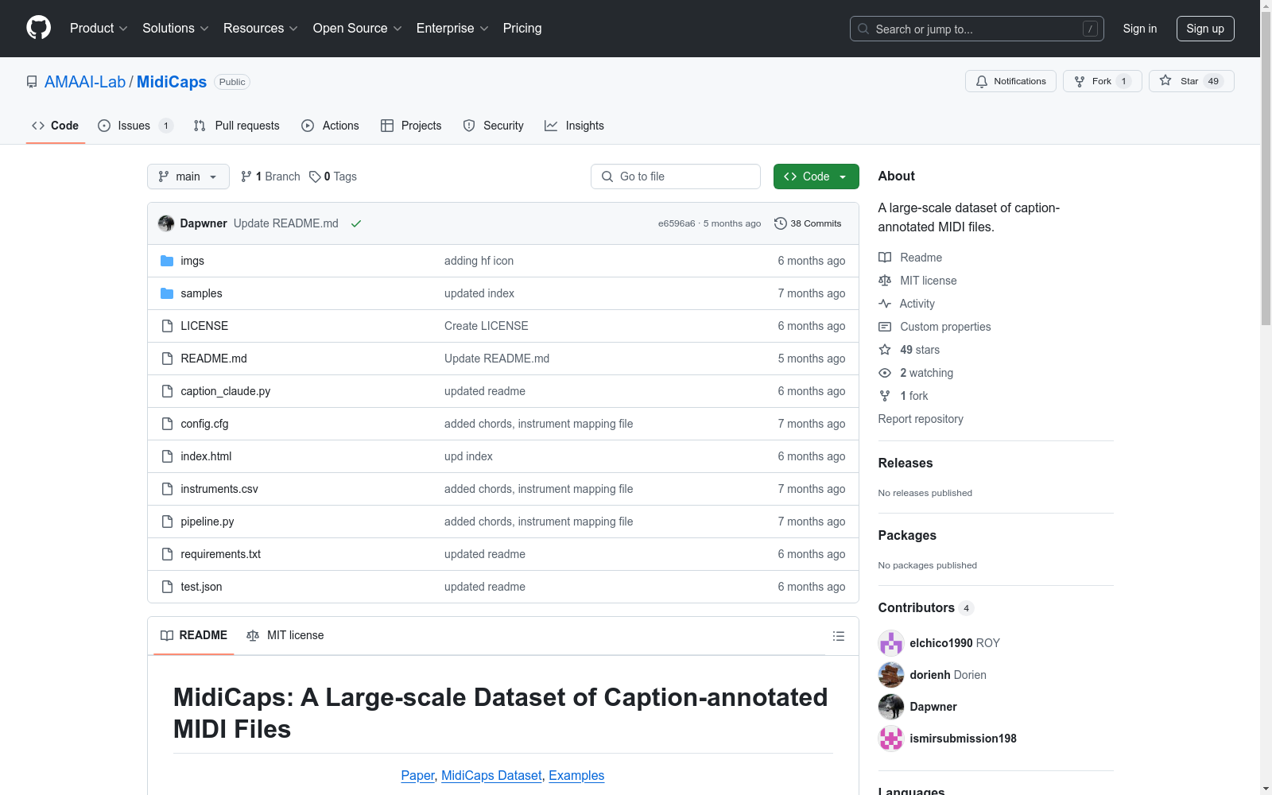Click the Sign up button
1272x795 pixels.
1205,29
